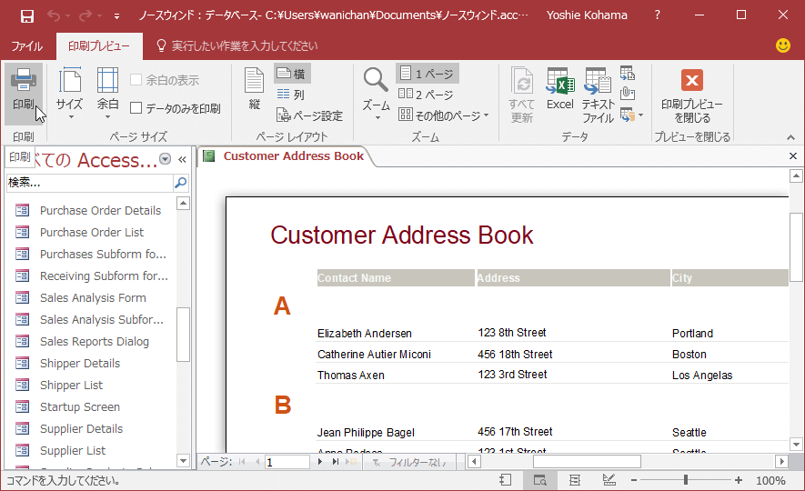Viewport: 805px width, 491px height.
Task: Open 'その他のページ' more pages dropdown
Action: tap(443, 115)
